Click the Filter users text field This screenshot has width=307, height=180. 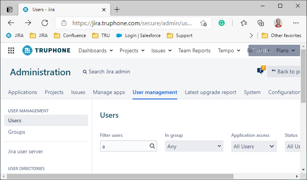[129, 146]
